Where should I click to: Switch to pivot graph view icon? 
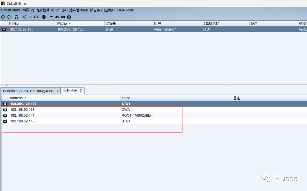[x=24, y=17]
